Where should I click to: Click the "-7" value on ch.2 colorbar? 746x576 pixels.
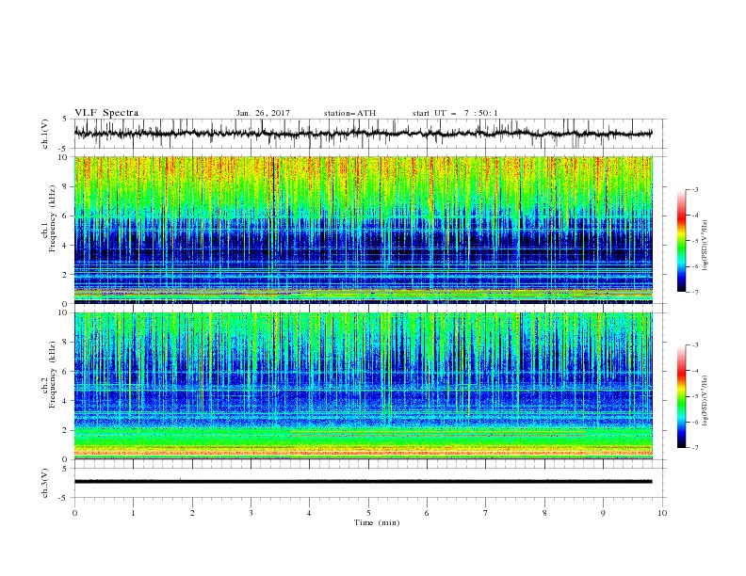pos(695,447)
